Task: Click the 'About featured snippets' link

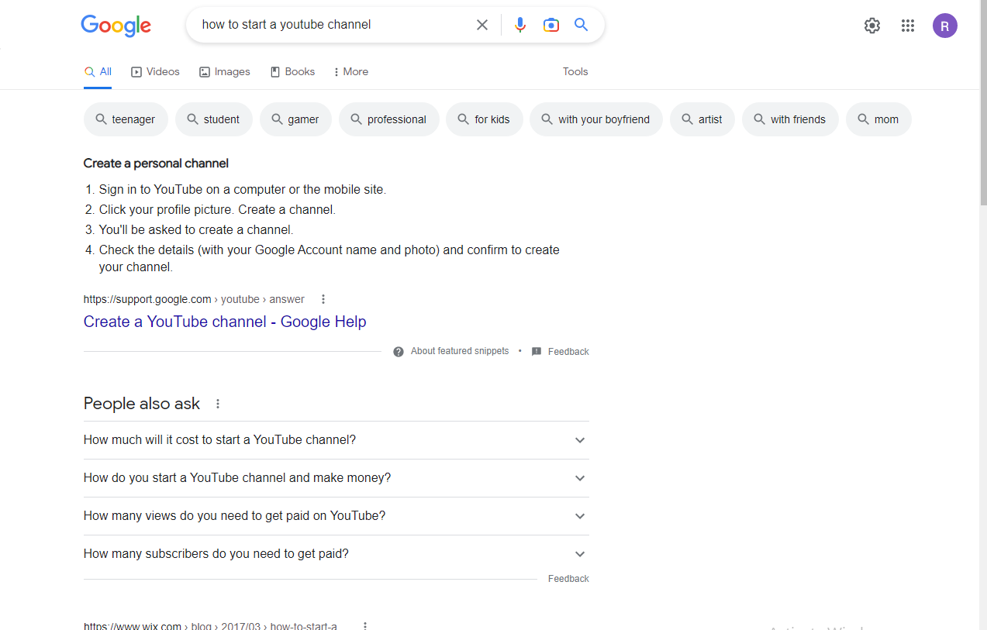Action: (x=460, y=352)
